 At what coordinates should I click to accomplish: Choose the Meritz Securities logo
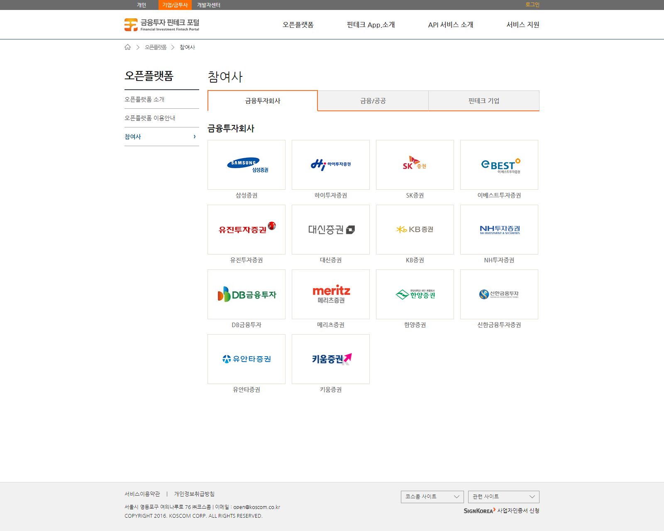[x=330, y=294]
